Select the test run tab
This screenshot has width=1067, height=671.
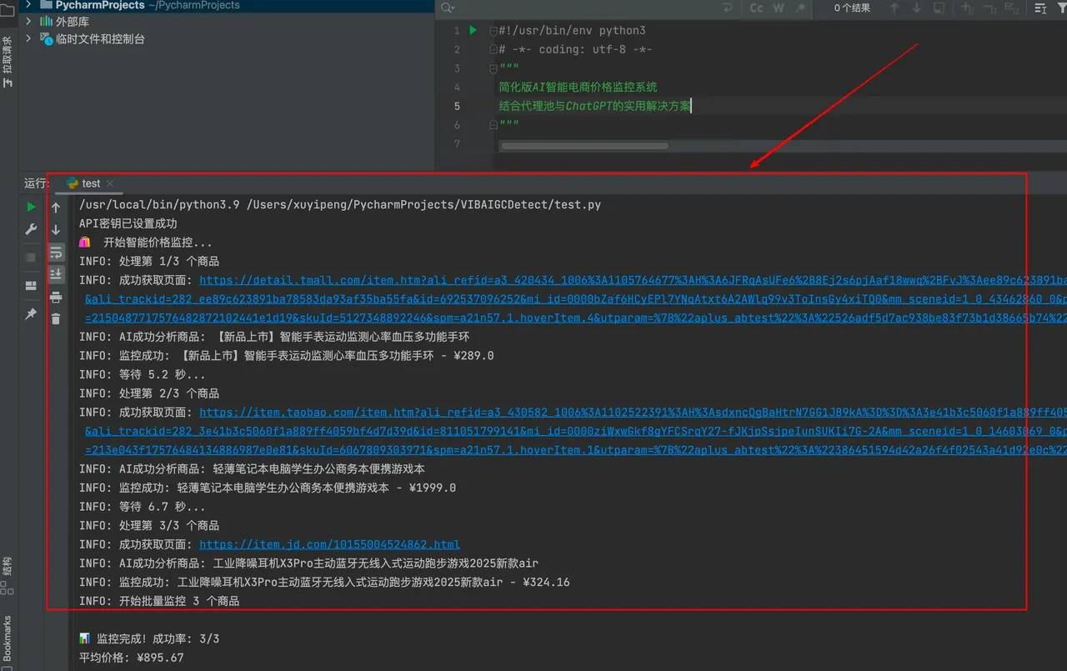tap(90, 183)
